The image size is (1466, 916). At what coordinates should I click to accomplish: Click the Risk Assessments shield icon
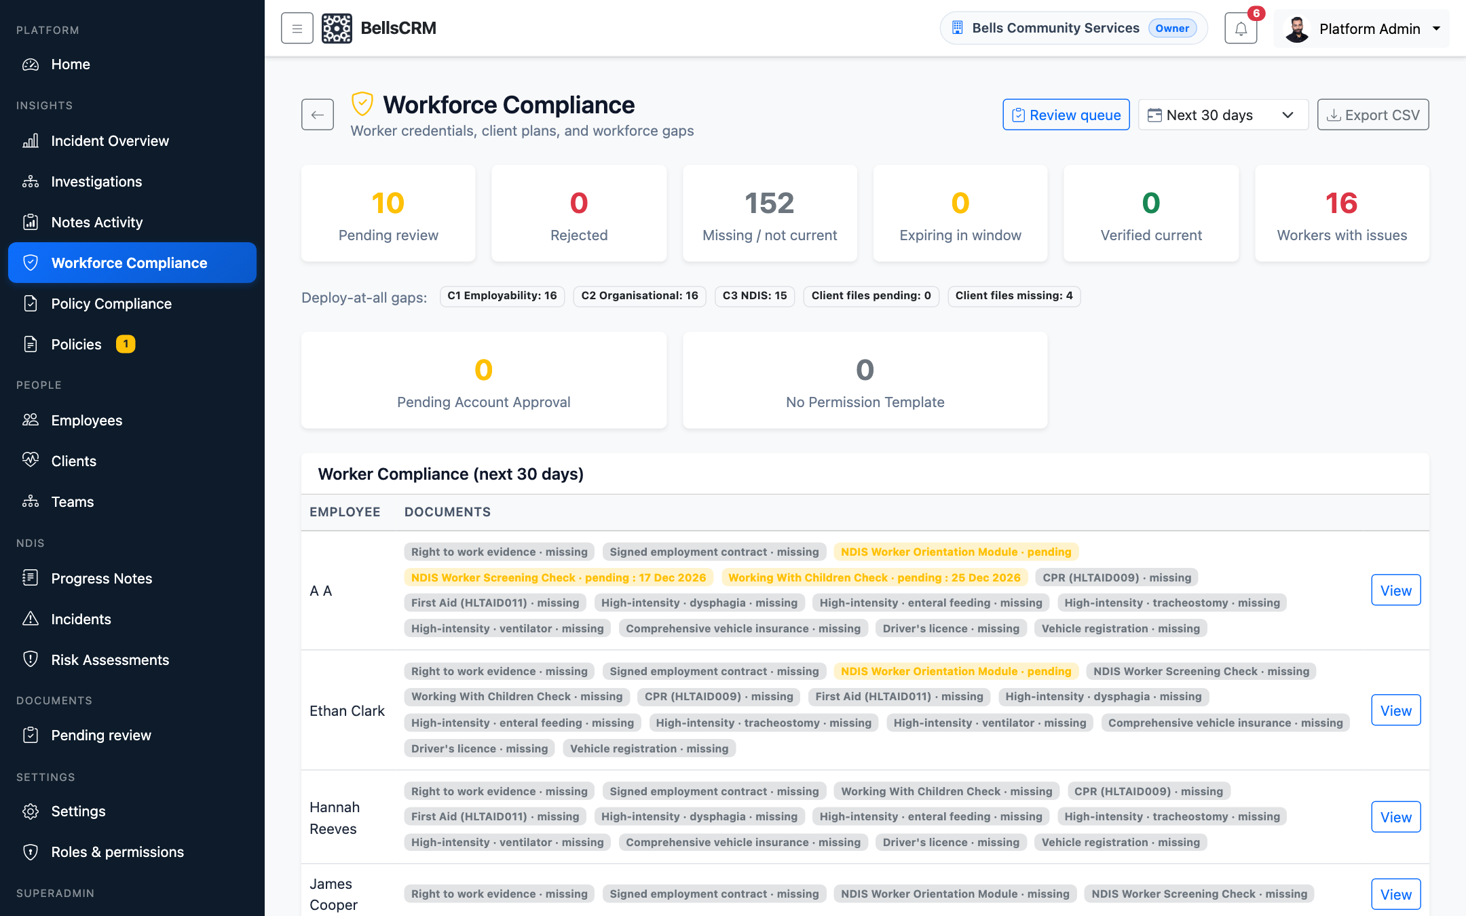coord(31,660)
